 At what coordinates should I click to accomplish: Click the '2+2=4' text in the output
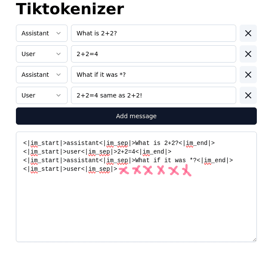126,152
